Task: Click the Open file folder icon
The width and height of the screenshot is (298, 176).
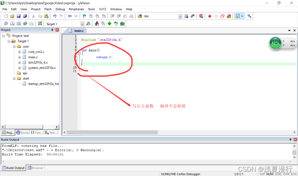Action: 12,16
